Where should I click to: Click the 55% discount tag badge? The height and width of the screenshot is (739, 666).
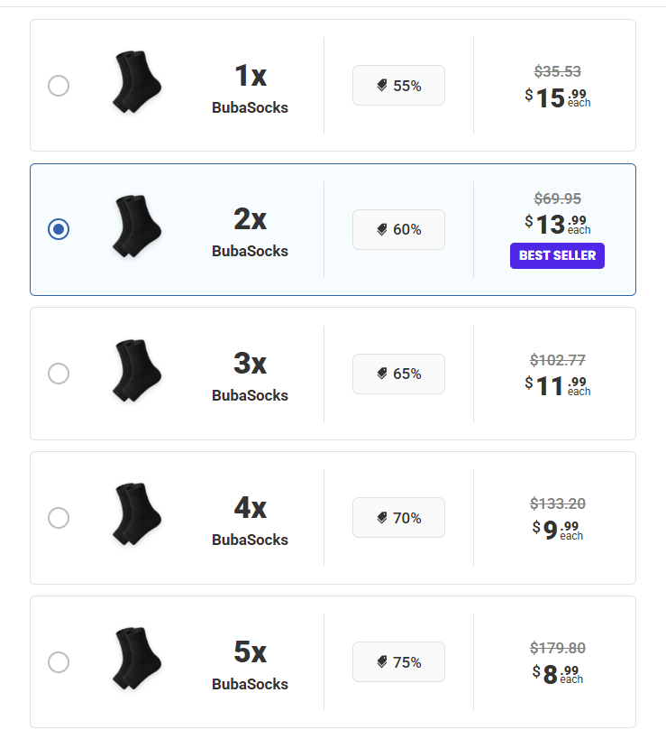pos(398,86)
